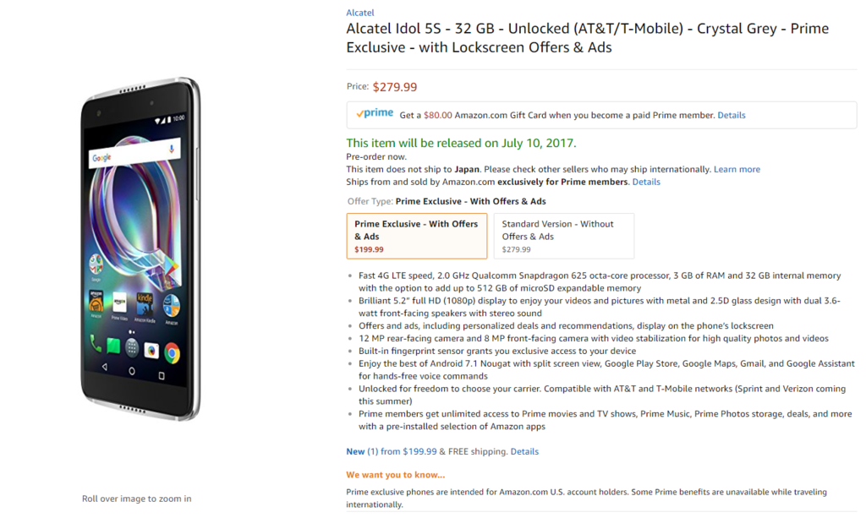Open Details link for Prime gift card
Viewport: 866px width, 518px height.
pos(732,115)
